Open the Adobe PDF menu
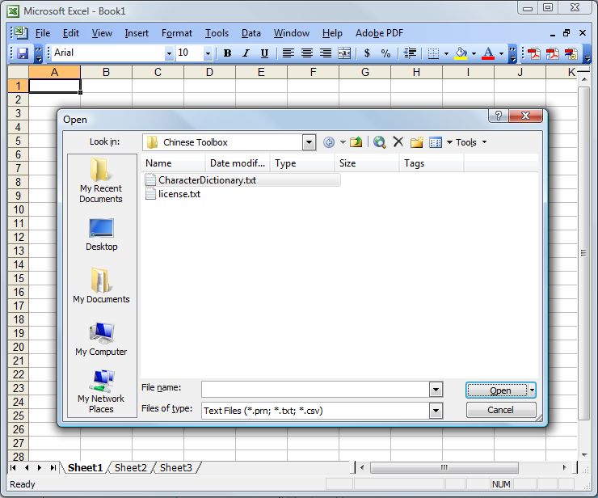The width and height of the screenshot is (598, 498). [379, 33]
